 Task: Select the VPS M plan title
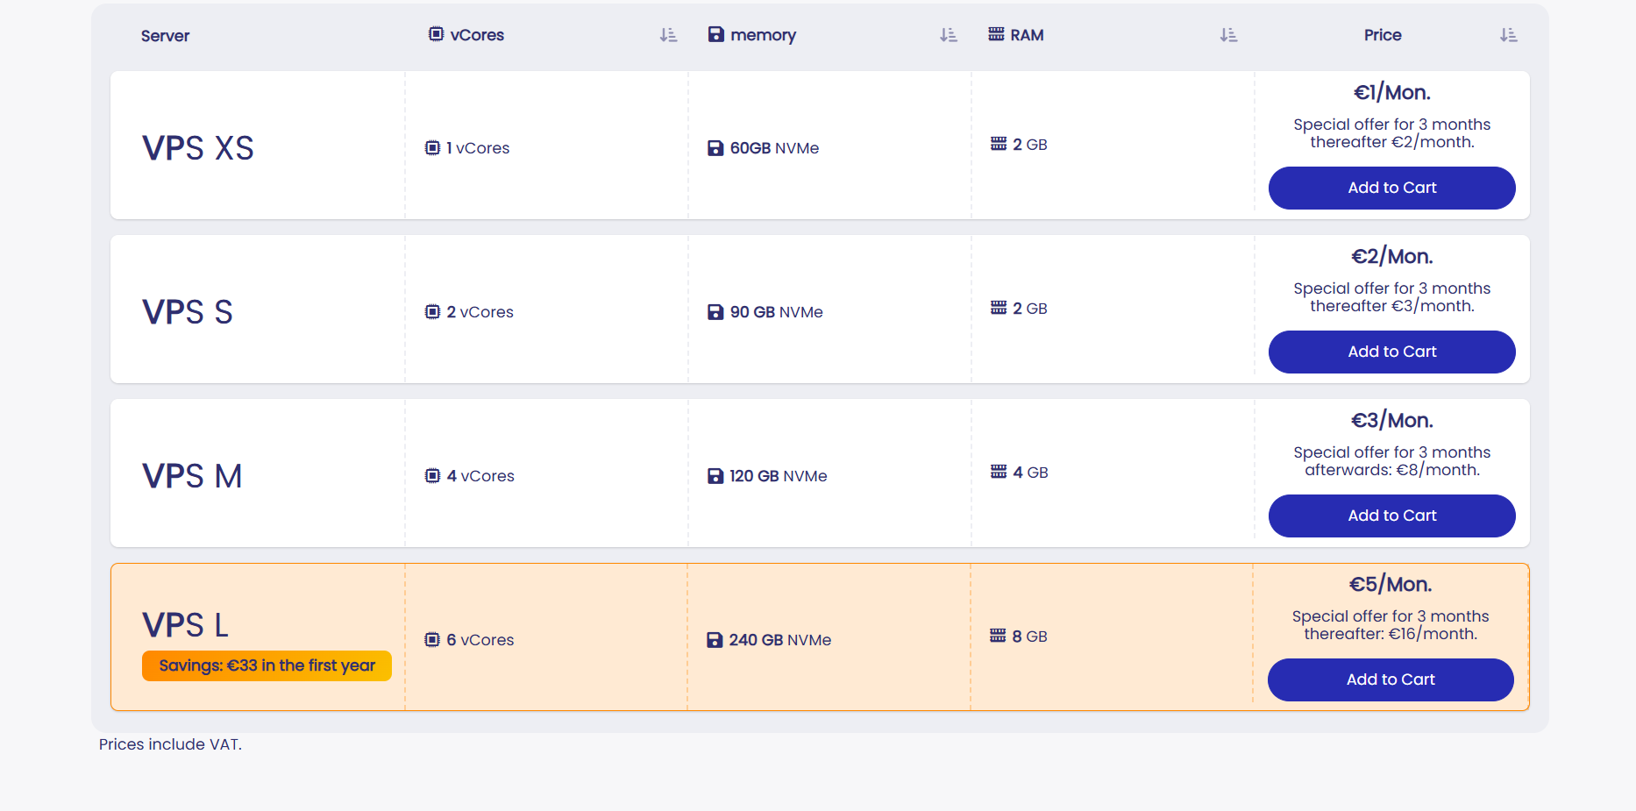192,476
